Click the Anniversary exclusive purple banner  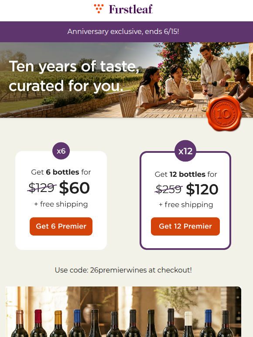pos(126,32)
